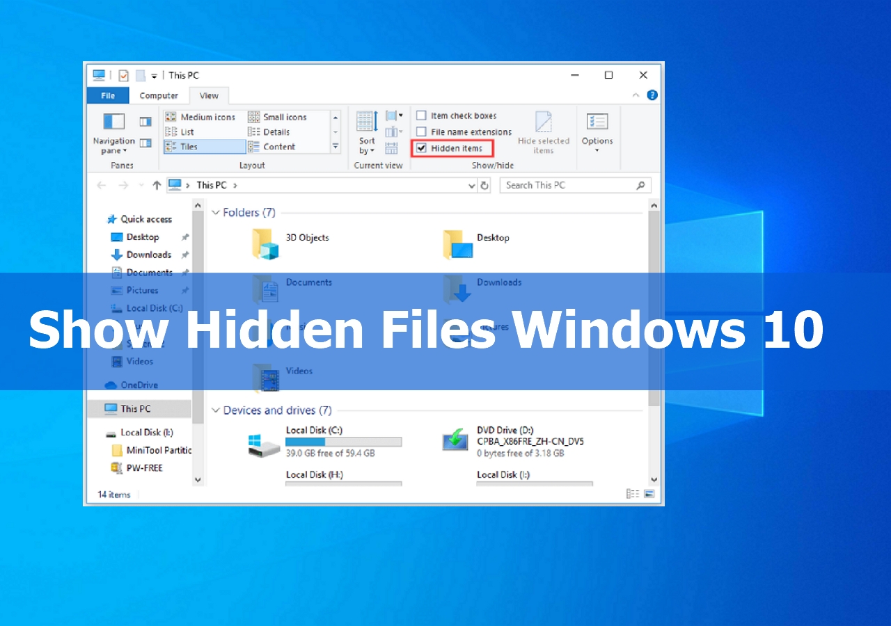
Task: Select the Local Disk (C:) drive
Action: coord(324,442)
